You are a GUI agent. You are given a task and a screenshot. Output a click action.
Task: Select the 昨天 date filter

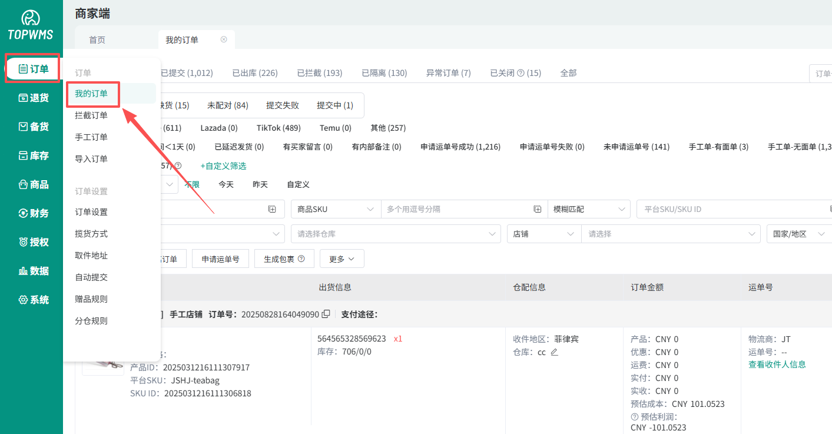click(x=260, y=184)
